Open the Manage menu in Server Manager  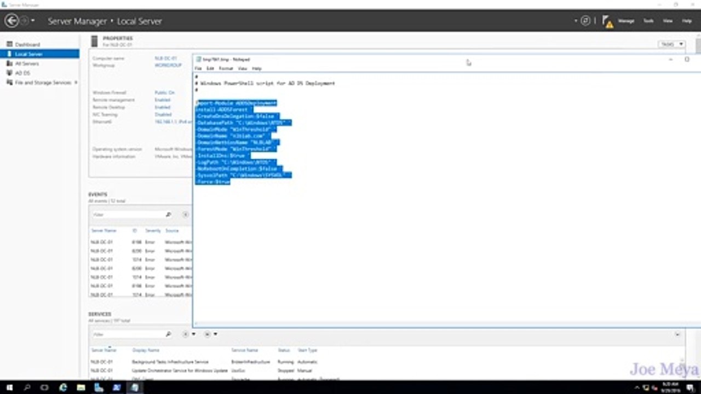(x=626, y=21)
